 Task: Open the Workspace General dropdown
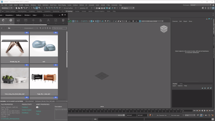(201, 5)
